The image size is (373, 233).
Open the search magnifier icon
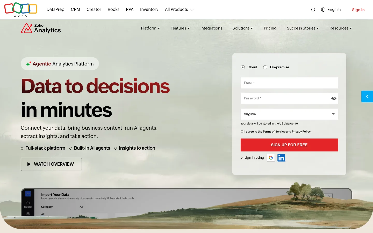click(313, 10)
